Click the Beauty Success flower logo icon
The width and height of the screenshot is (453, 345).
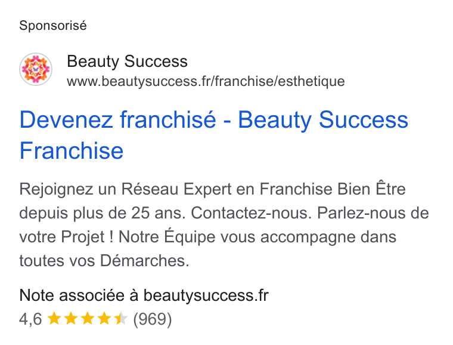[36, 69]
